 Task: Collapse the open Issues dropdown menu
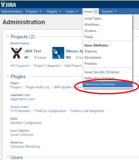click(90, 11)
